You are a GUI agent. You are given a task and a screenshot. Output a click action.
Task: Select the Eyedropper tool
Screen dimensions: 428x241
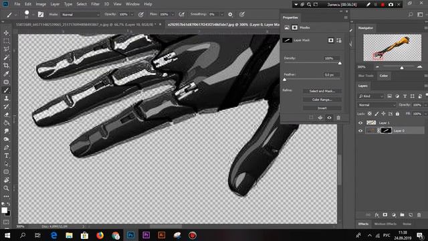(6, 74)
